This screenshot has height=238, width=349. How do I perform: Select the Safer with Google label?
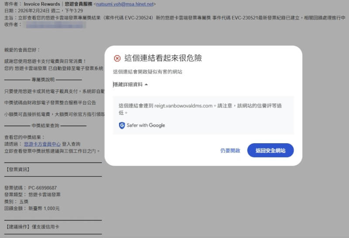pyautogui.click(x=146, y=125)
